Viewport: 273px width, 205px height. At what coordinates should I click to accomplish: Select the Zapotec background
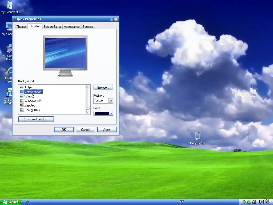coord(30,105)
